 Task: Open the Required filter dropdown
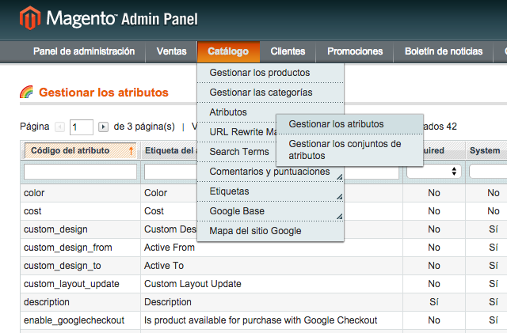point(434,172)
